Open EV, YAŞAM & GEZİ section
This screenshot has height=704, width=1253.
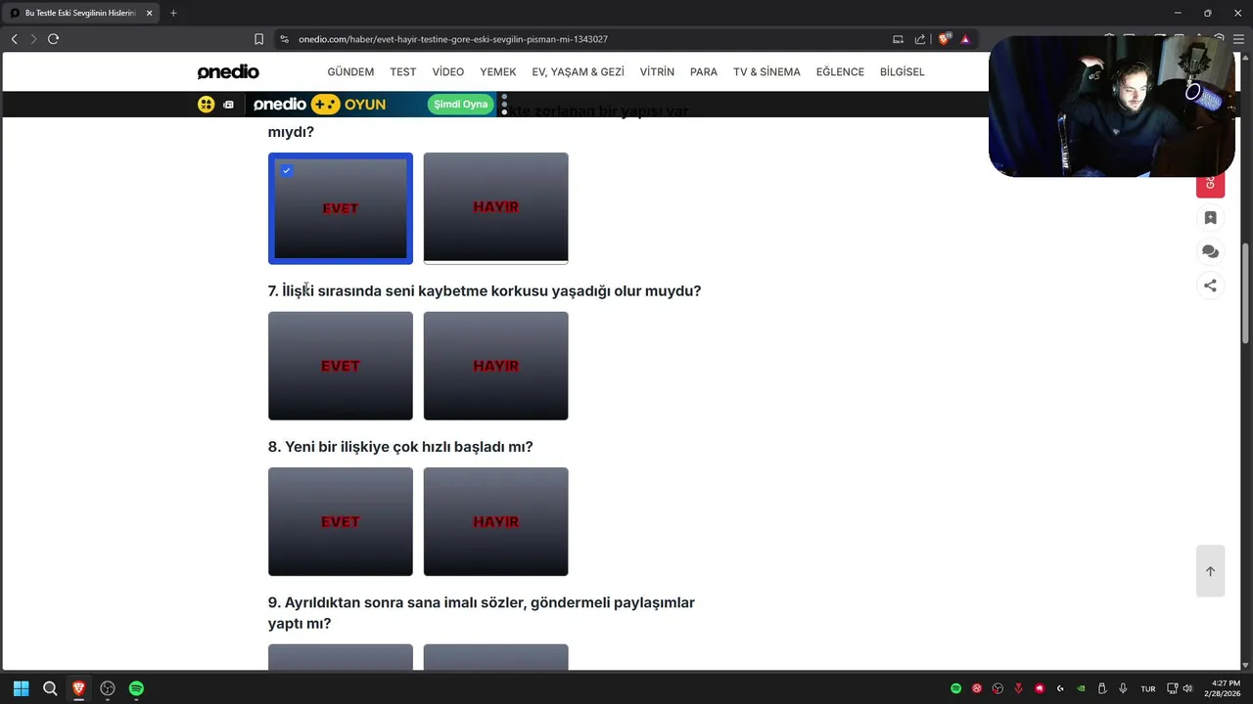coord(578,72)
